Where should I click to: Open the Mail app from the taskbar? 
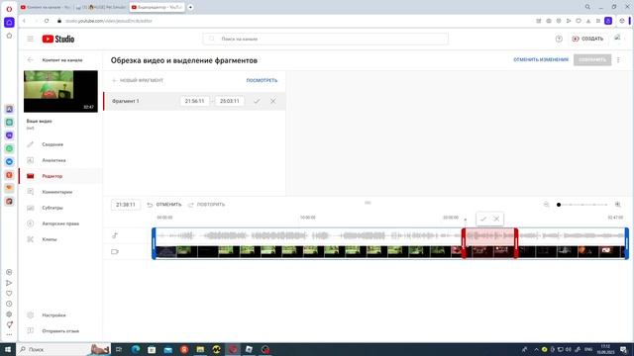167,349
